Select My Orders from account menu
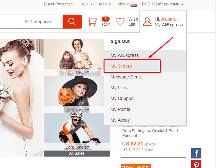 (121, 66)
